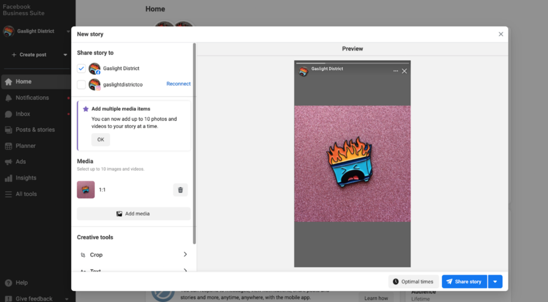The height and width of the screenshot is (302, 548).
Task: Open Ads from the sidebar
Action: 21,162
